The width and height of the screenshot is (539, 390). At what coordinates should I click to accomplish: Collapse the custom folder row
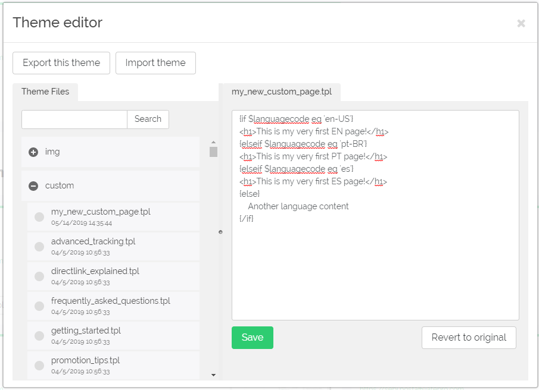(110, 185)
